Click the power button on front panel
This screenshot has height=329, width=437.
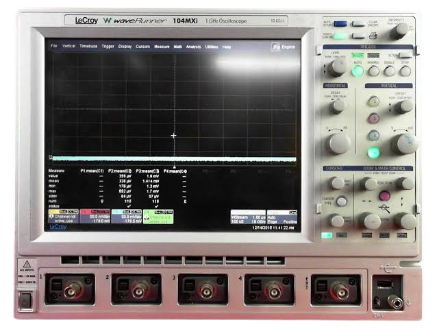coord(25,301)
